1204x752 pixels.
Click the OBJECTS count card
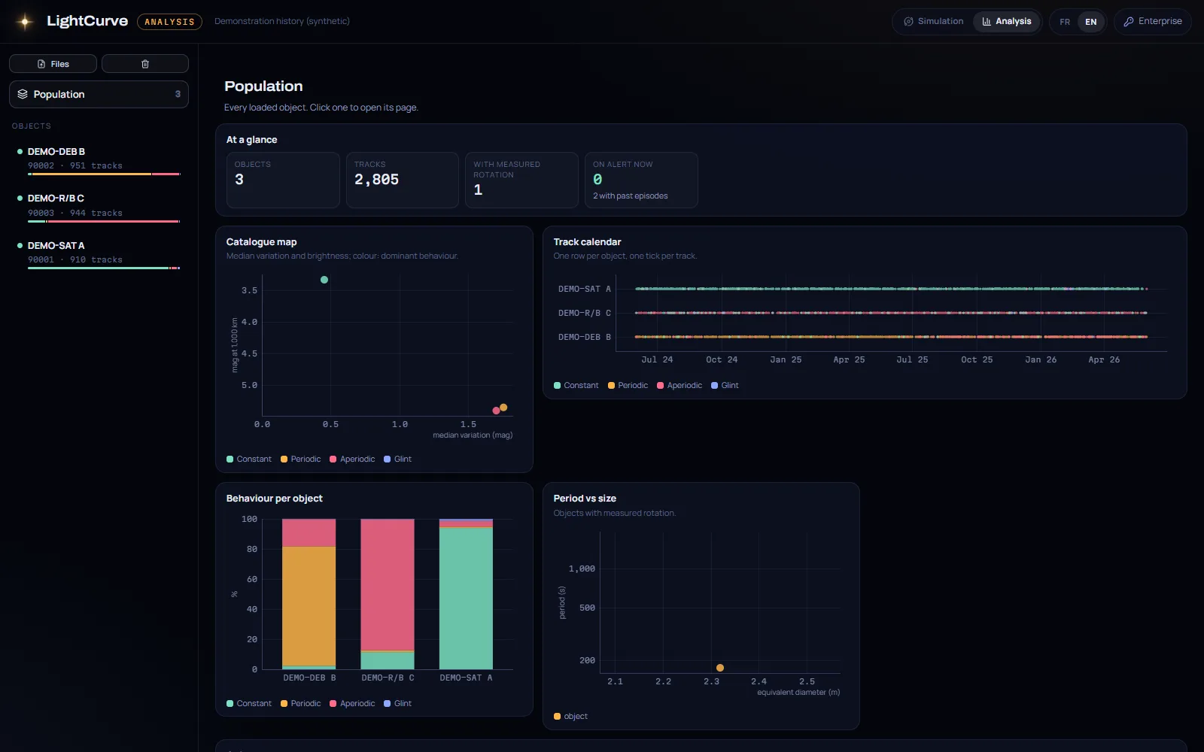283,180
